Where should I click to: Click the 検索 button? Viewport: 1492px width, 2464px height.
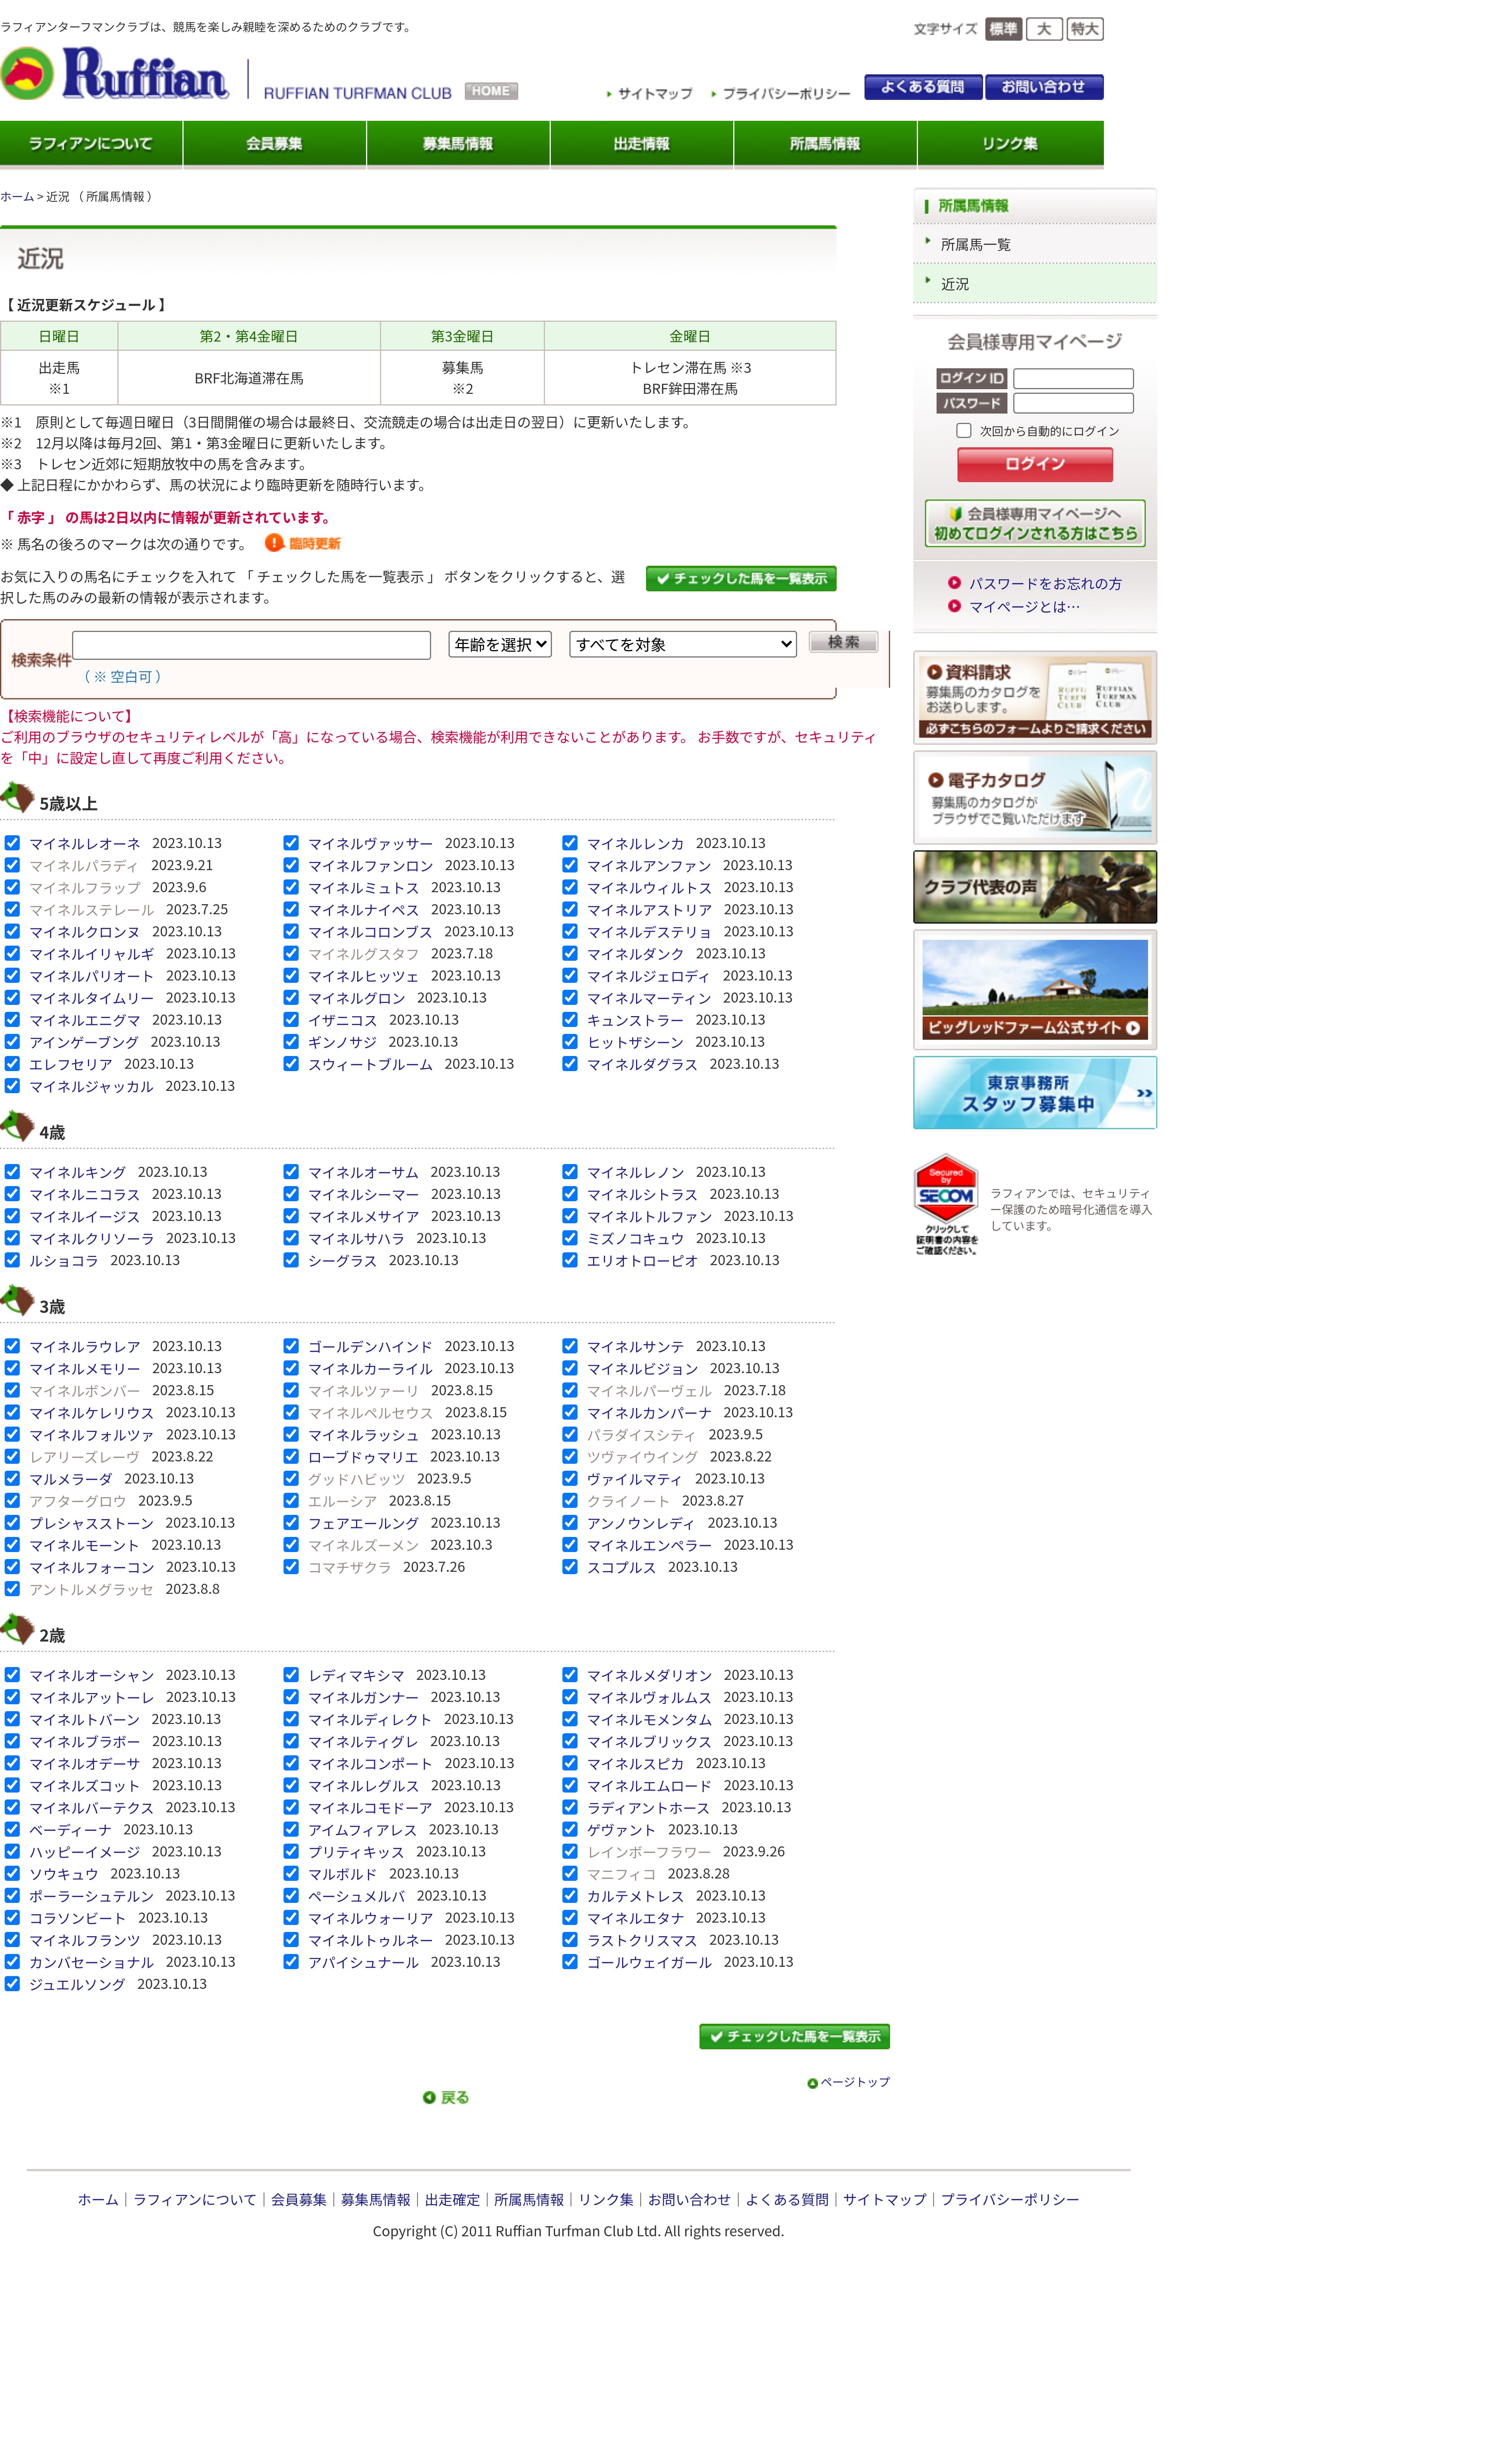coord(843,642)
